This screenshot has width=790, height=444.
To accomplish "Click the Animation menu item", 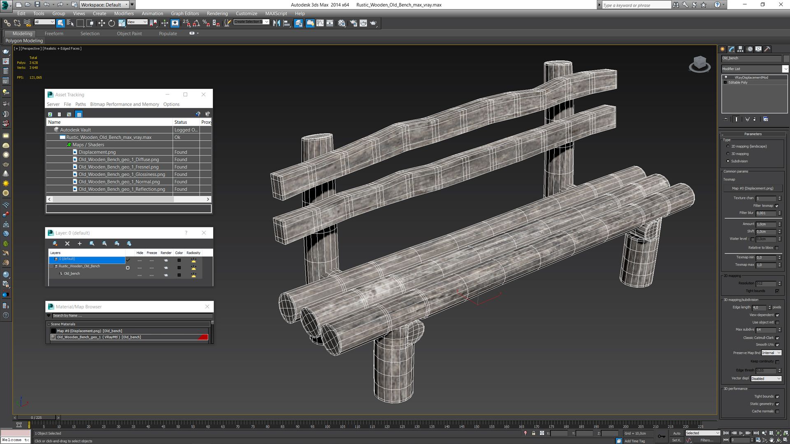I will 151,14.
